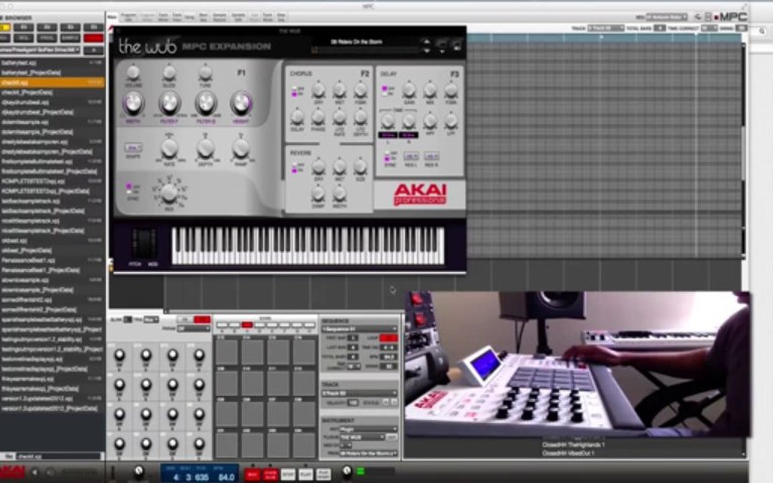Click the Height knob in The Wub

(x=241, y=103)
